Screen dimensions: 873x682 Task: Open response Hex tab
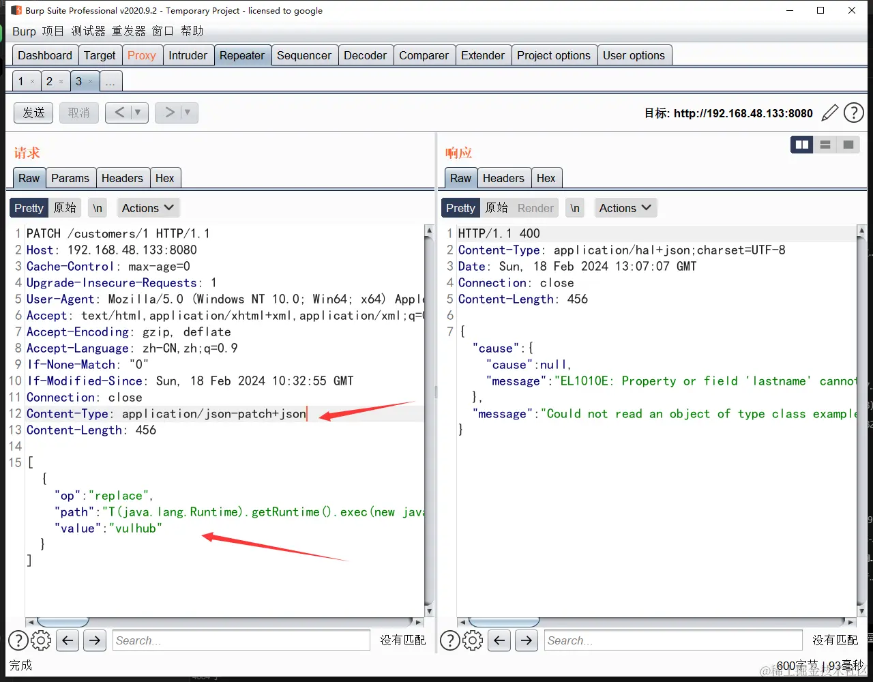[x=546, y=178]
